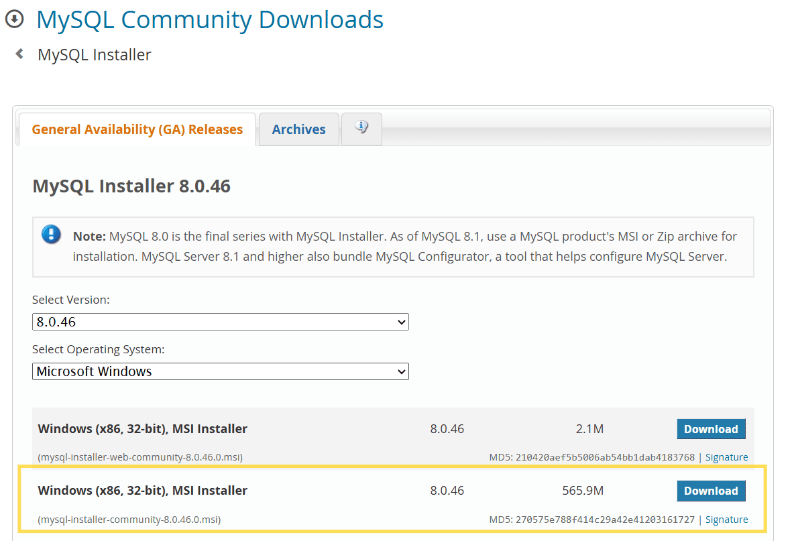Image resolution: width=796 pixels, height=541 pixels.
Task: Click the MySQL Community Downloads heading link
Action: point(210,20)
